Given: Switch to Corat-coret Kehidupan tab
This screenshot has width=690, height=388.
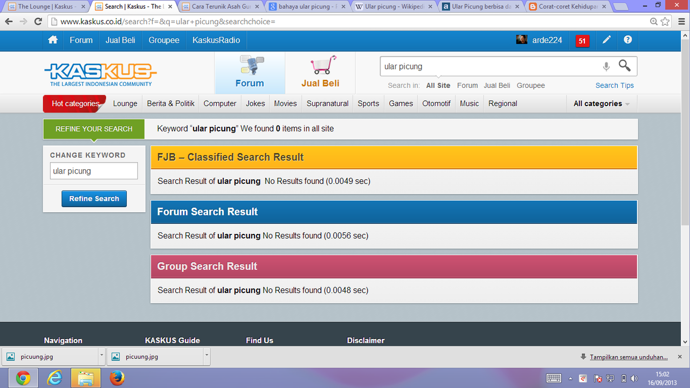Looking at the screenshot, I should tap(567, 6).
